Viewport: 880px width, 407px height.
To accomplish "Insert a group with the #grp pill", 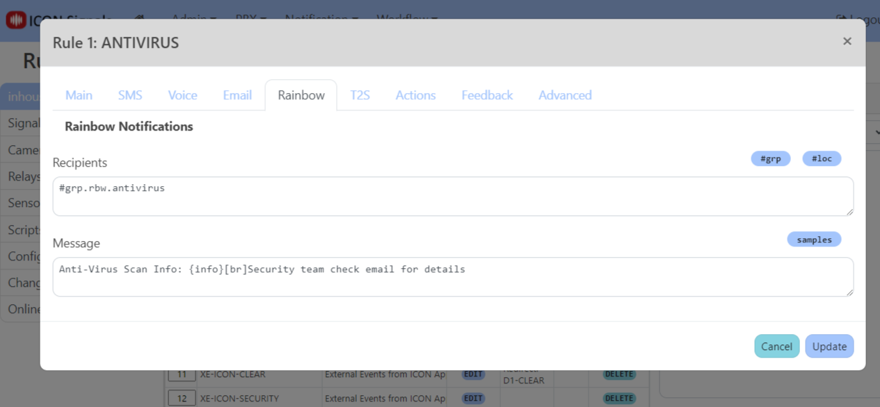I will coord(770,158).
